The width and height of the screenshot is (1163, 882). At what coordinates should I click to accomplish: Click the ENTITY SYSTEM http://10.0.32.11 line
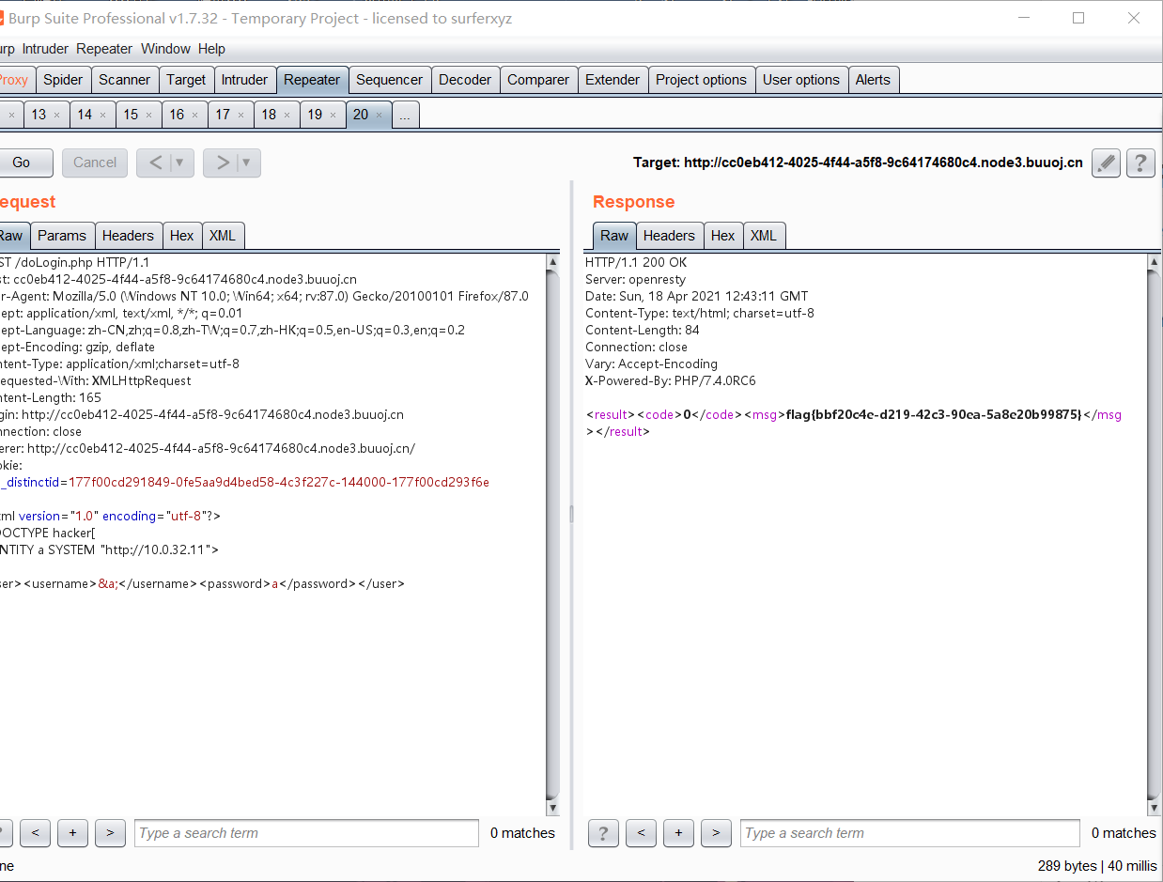tap(109, 550)
